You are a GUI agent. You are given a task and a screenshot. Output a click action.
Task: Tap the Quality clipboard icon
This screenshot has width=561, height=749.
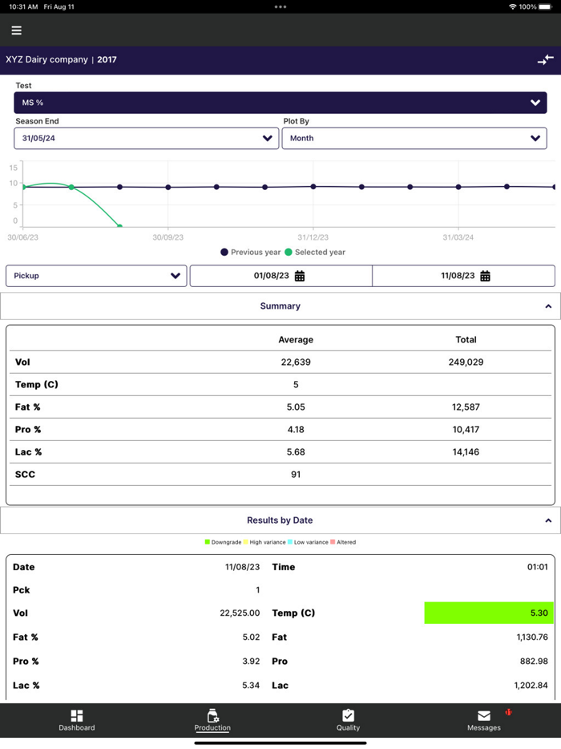348,715
